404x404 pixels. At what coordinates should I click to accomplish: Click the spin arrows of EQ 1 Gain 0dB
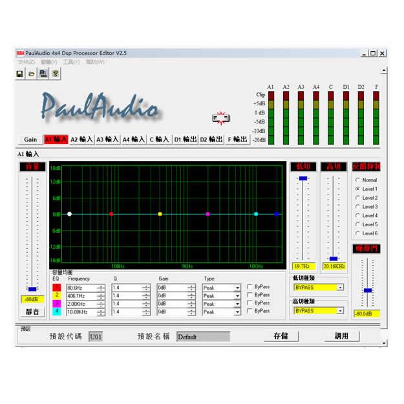[x=191, y=288]
